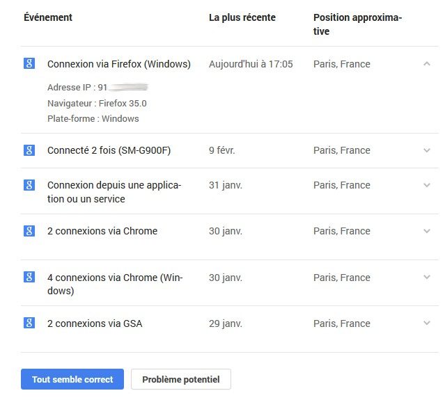445x400 pixels.
Task: Select the "Connexion via Firefox (Windows)" event title
Action: click(x=118, y=64)
